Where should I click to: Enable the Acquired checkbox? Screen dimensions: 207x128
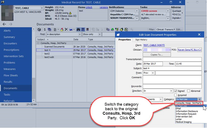(x=175, y=95)
